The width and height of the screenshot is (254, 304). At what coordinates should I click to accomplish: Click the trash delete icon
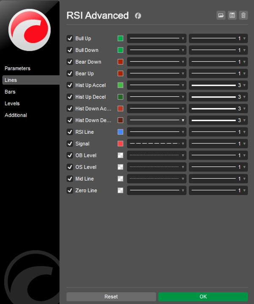[243, 15]
